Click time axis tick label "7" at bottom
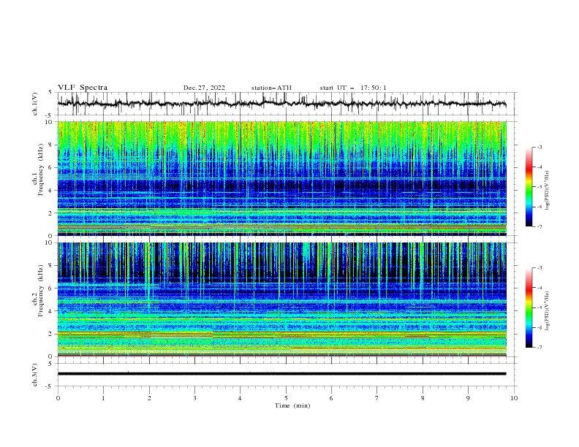The height and width of the screenshot is (447, 579). (x=377, y=398)
